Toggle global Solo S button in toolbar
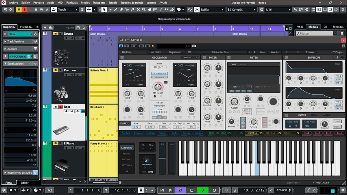This screenshot has height=195, width=347. 25,10
